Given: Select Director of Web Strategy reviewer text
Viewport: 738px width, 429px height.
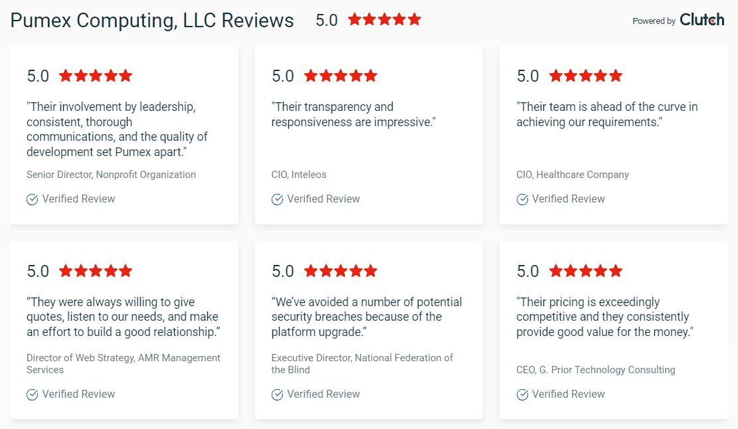Looking at the screenshot, I should coord(124,364).
